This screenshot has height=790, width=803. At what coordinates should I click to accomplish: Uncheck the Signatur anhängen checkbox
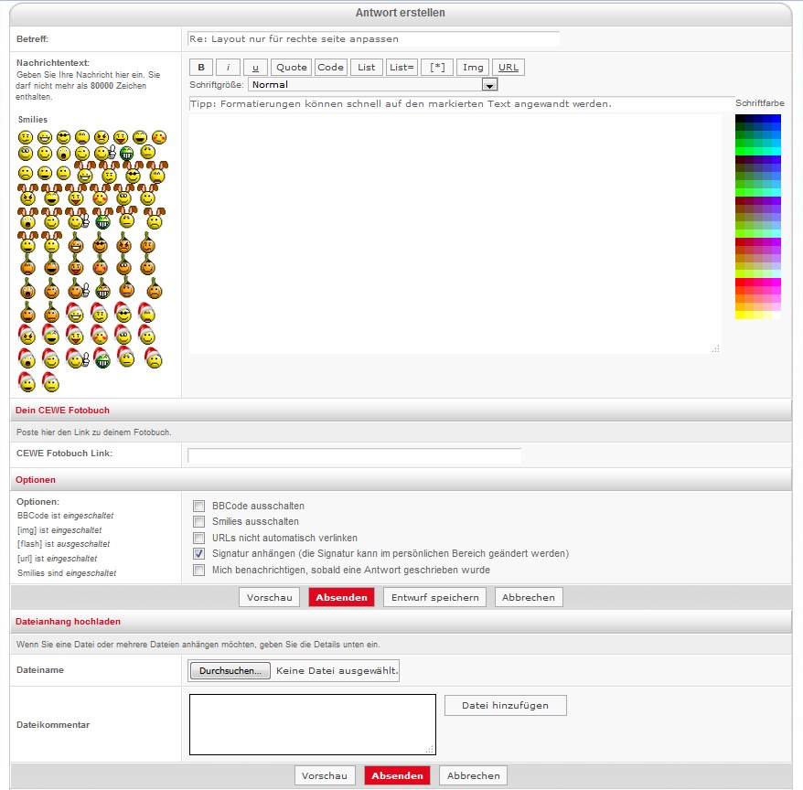(x=198, y=554)
